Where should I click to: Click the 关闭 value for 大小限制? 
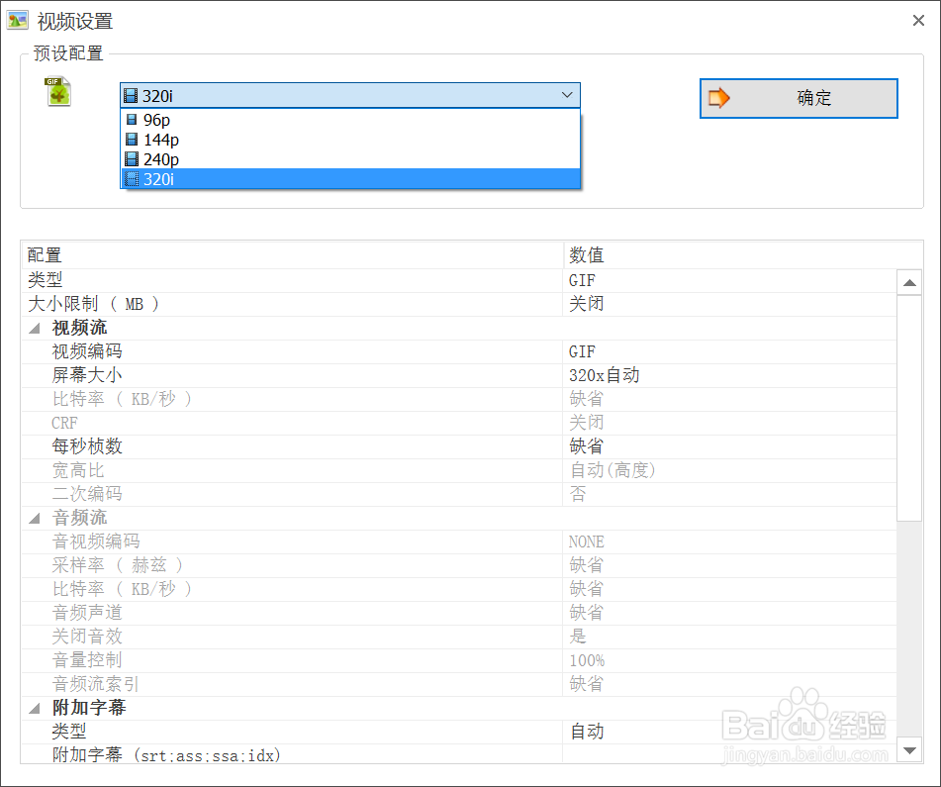pyautogui.click(x=587, y=304)
